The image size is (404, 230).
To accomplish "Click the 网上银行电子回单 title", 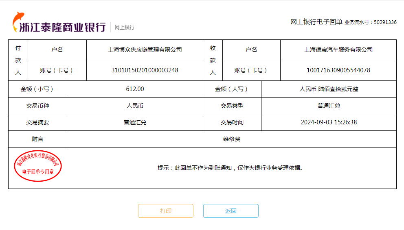I will (316, 22).
